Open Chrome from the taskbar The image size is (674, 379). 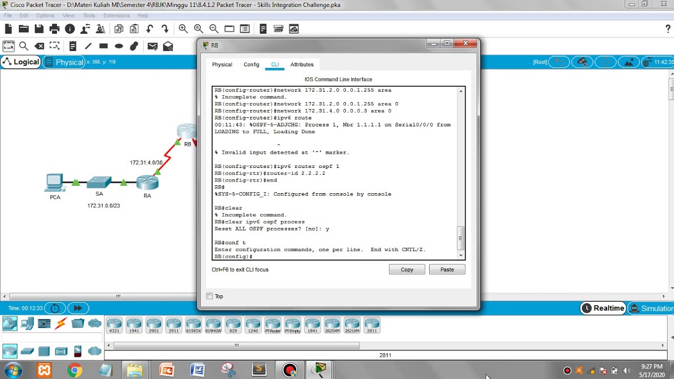pyautogui.click(x=74, y=371)
